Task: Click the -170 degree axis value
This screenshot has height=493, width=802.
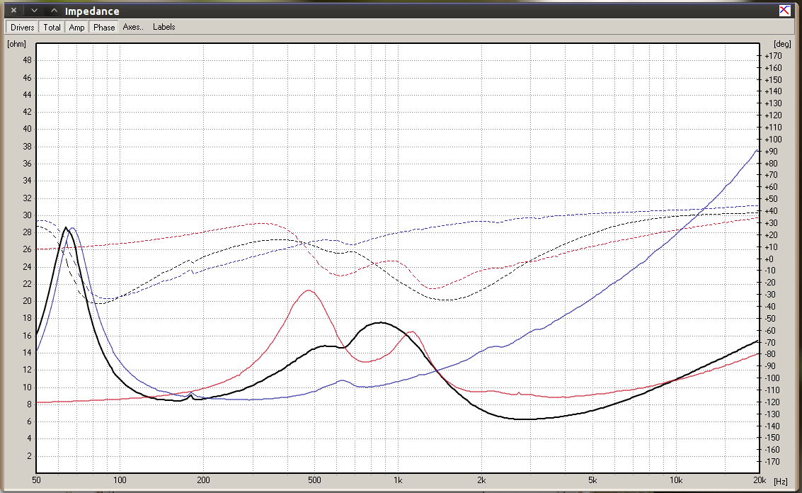Action: (x=772, y=461)
